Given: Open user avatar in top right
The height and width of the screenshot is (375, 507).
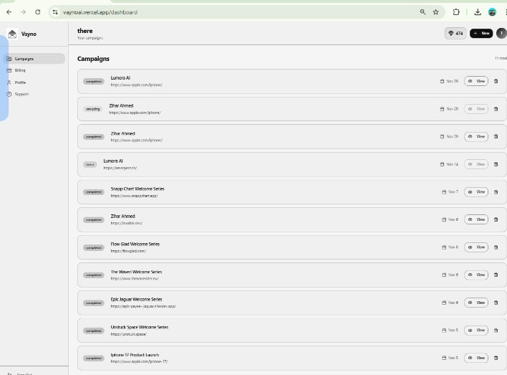Looking at the screenshot, I should pyautogui.click(x=501, y=33).
